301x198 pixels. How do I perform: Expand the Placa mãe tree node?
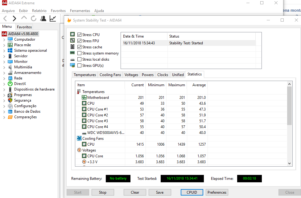pos(4,45)
